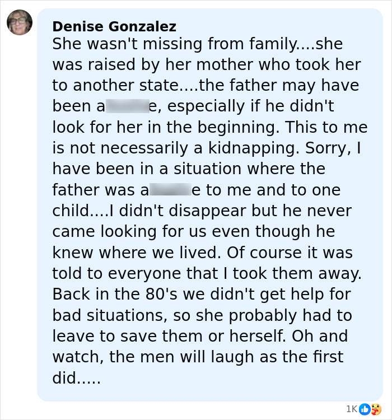Click the second blurred word after "father was a"

(x=170, y=190)
